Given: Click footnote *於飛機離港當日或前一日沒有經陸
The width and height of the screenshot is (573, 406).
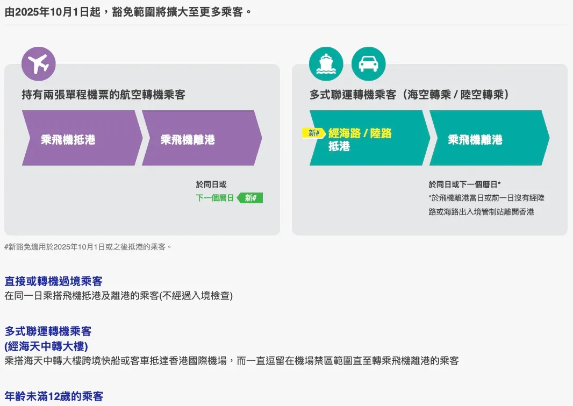Looking at the screenshot, I should (486, 198).
